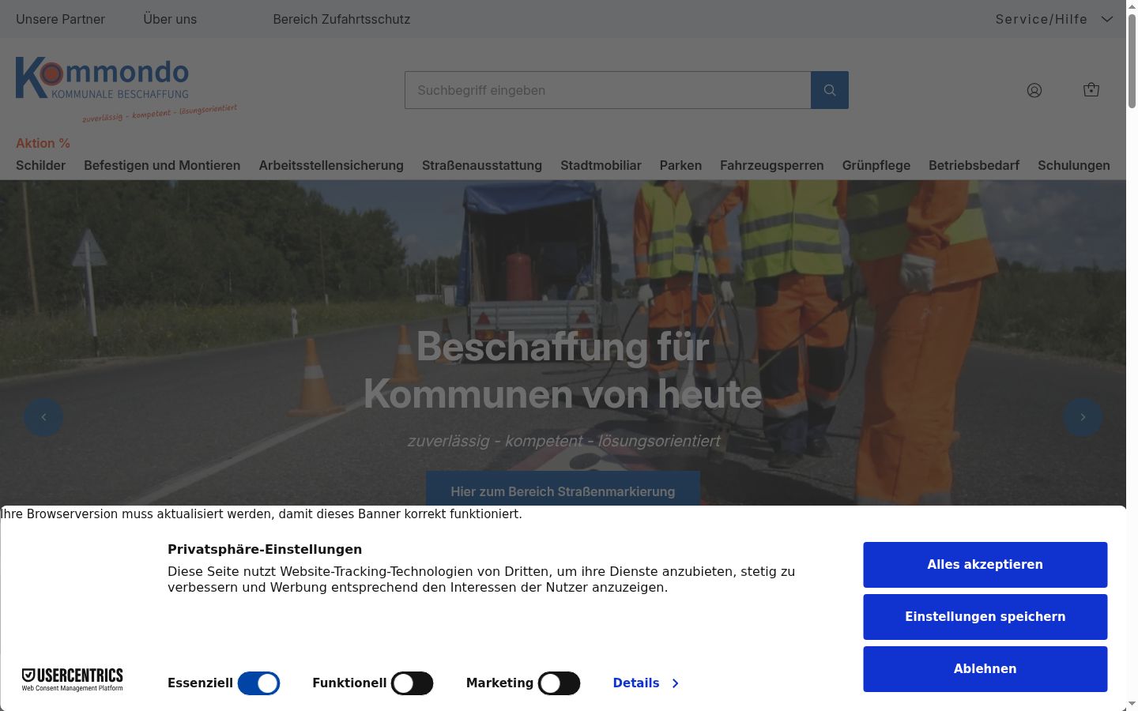Click the hero headline Beschaffung für Kommunen
1138x711 pixels.
pyautogui.click(x=563, y=370)
